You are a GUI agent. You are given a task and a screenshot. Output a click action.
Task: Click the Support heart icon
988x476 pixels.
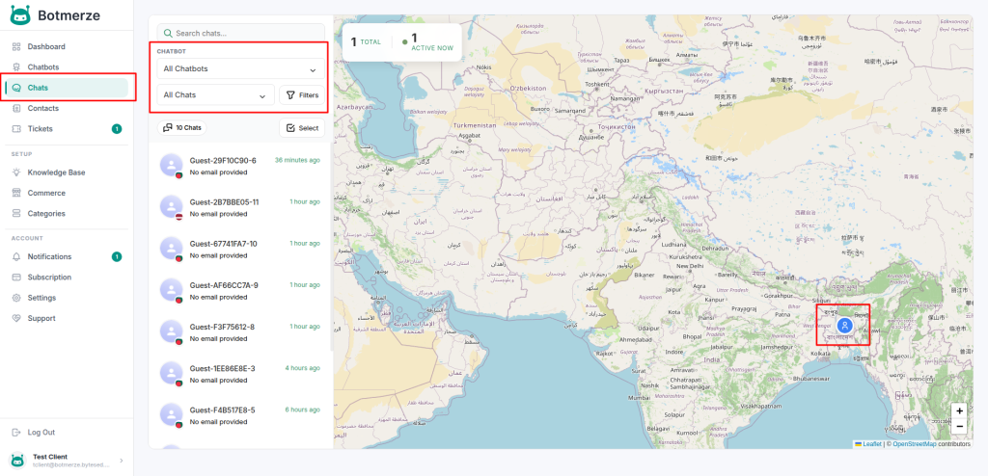point(16,319)
